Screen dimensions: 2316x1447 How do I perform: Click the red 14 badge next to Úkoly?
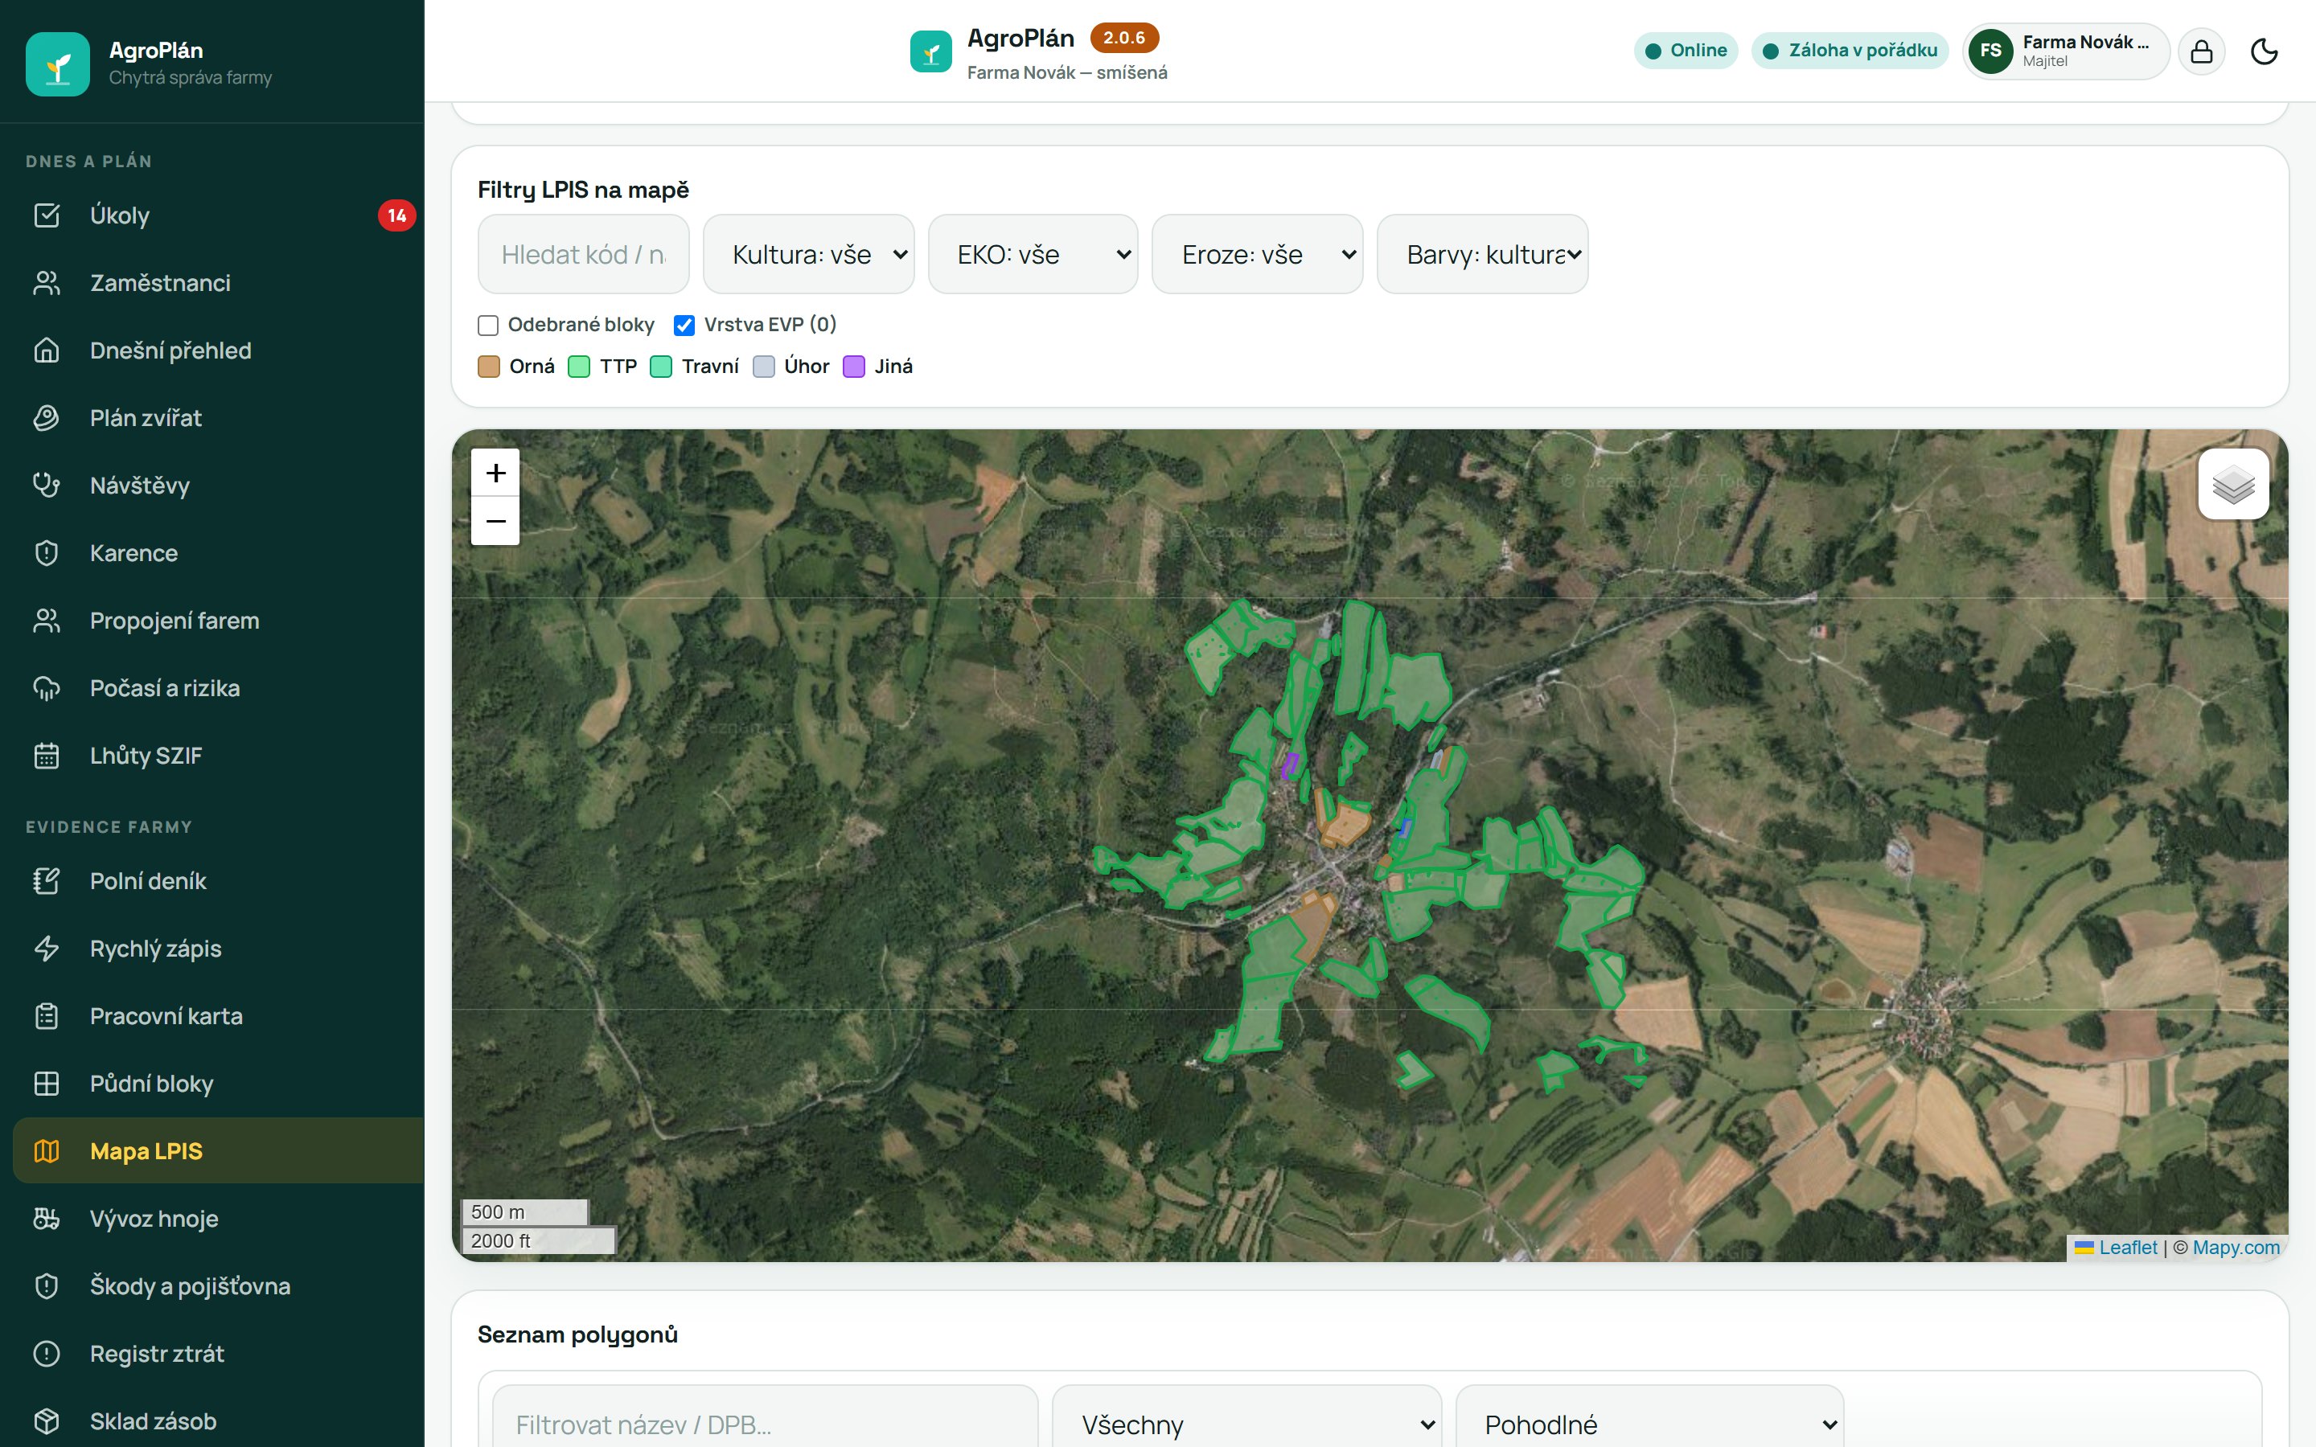pos(396,215)
